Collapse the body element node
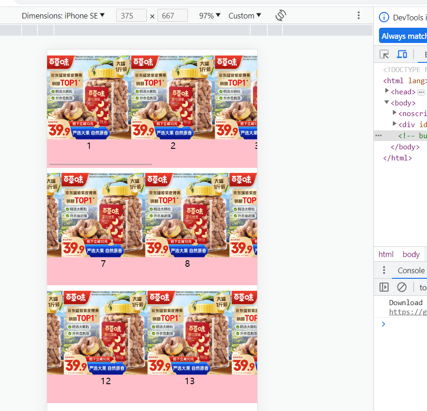This screenshot has height=411, width=427. [387, 102]
